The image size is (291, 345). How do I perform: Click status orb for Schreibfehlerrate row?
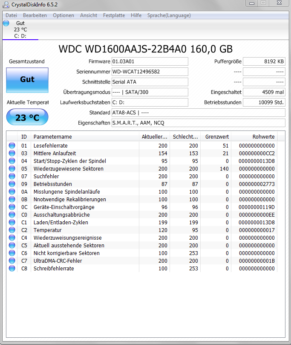tap(12, 268)
